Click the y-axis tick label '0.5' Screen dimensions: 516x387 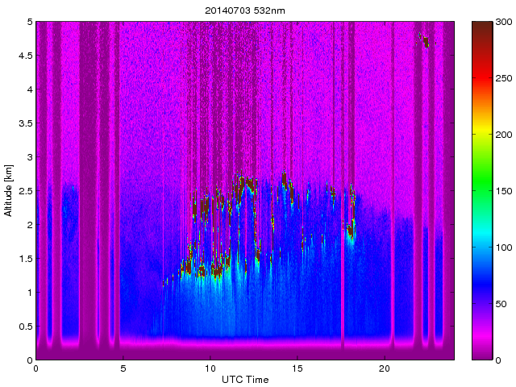(x=26, y=327)
